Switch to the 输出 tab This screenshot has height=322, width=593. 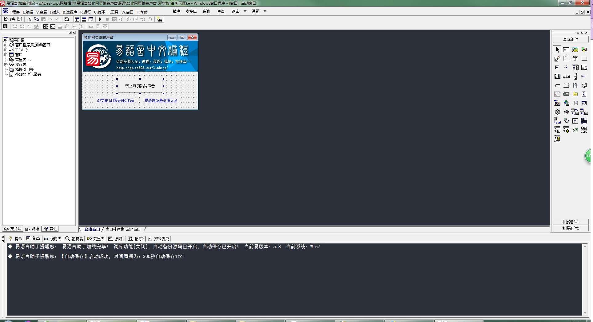pos(33,238)
